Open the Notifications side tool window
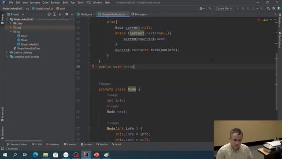This screenshot has height=159, width=282. [280, 40]
